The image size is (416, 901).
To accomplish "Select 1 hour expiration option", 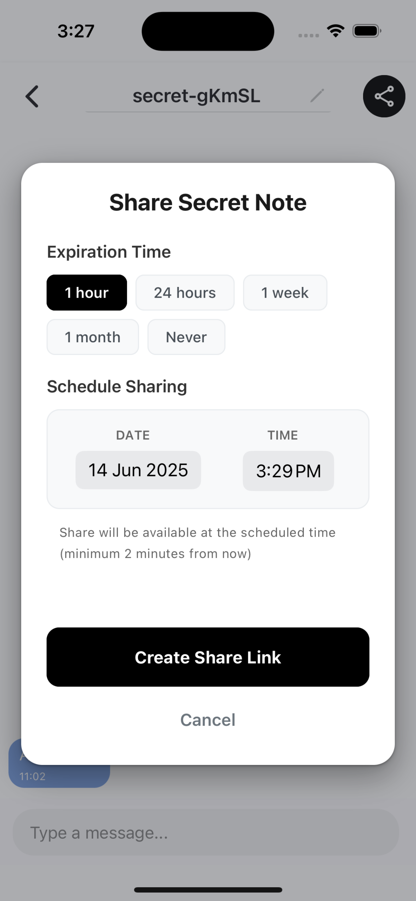I will click(87, 292).
